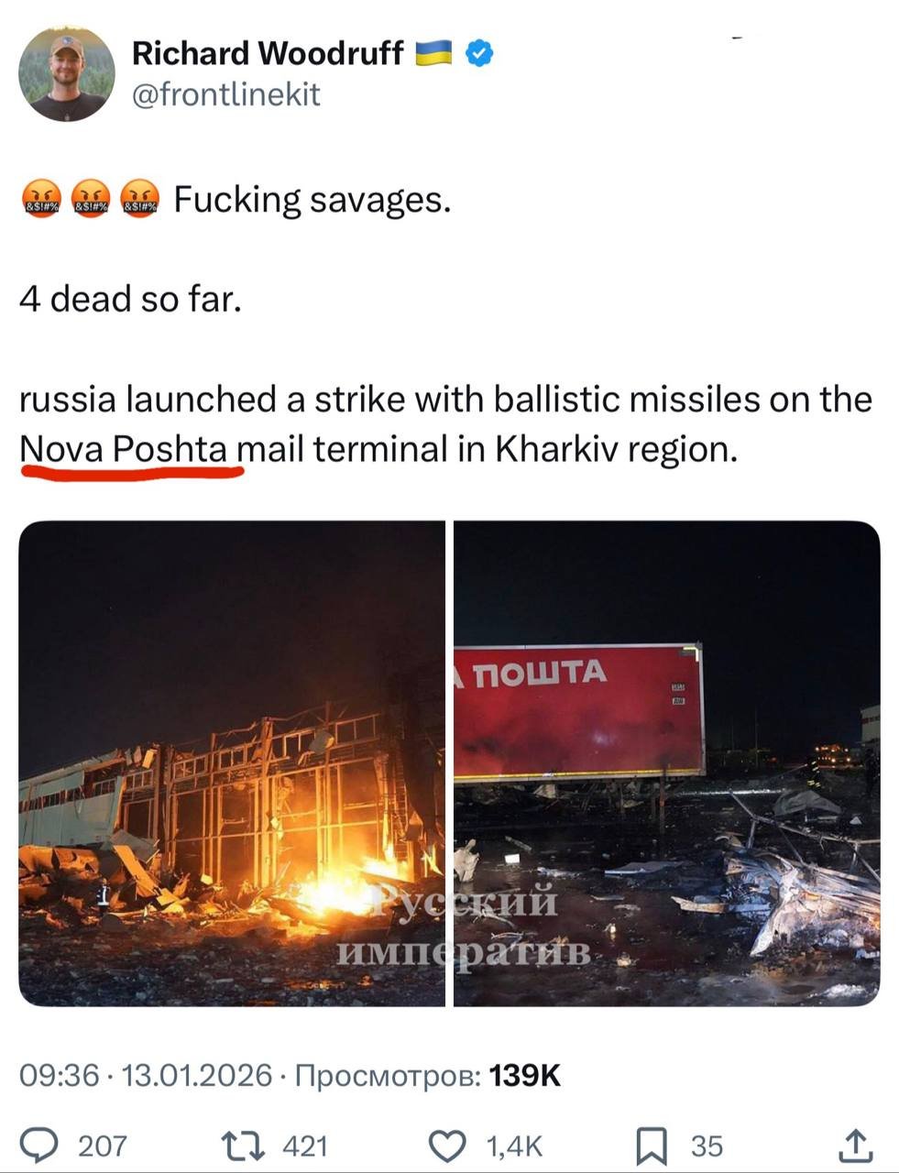Click the first angry cursing emoji
This screenshot has width=899, height=1173.
tap(41, 199)
